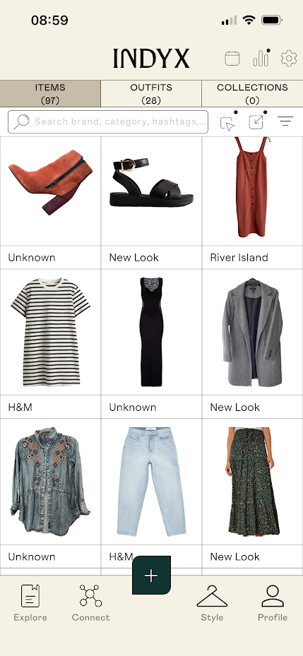Go to the Explore tab

pyautogui.click(x=30, y=603)
